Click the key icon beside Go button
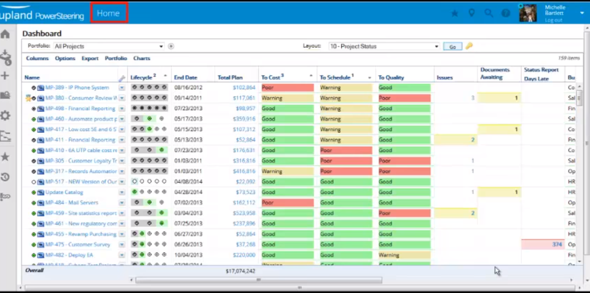This screenshot has width=590, height=293. [x=469, y=46]
